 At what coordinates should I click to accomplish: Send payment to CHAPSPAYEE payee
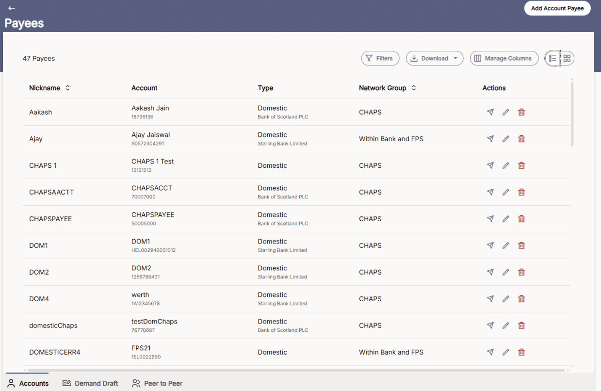[x=490, y=219]
